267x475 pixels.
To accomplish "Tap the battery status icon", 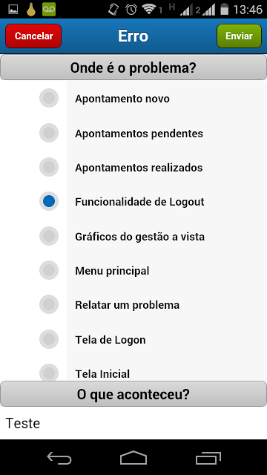I will [224, 9].
